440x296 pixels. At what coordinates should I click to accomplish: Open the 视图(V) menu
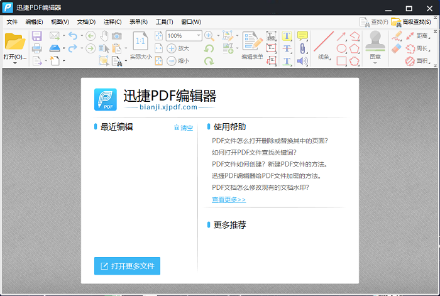[x=60, y=22]
